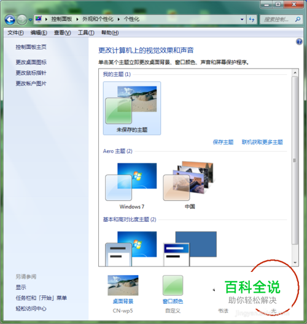Select the Windows Classic theme thumbnail
Viewport: 307px width, 324px height.
coord(190,249)
